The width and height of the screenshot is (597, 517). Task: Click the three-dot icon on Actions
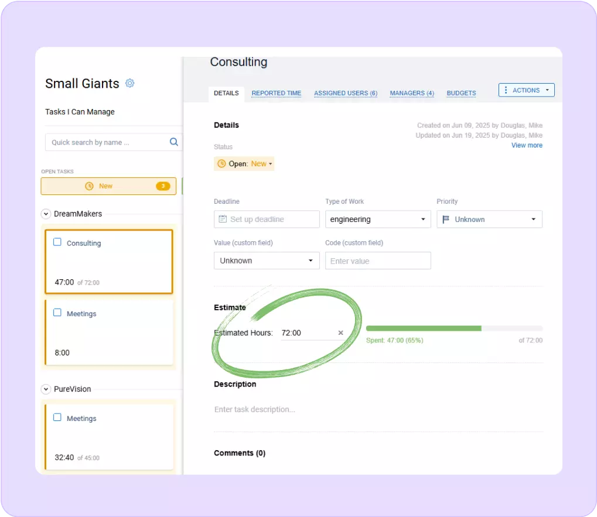coord(506,90)
